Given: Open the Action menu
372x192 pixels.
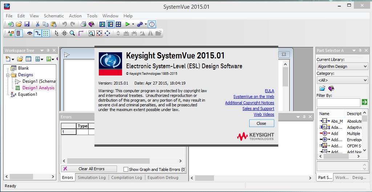Looking at the screenshot, I should [x=75, y=16].
